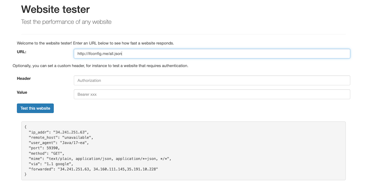Click the remote_host line in the output
The height and width of the screenshot is (185, 371).
(61, 137)
